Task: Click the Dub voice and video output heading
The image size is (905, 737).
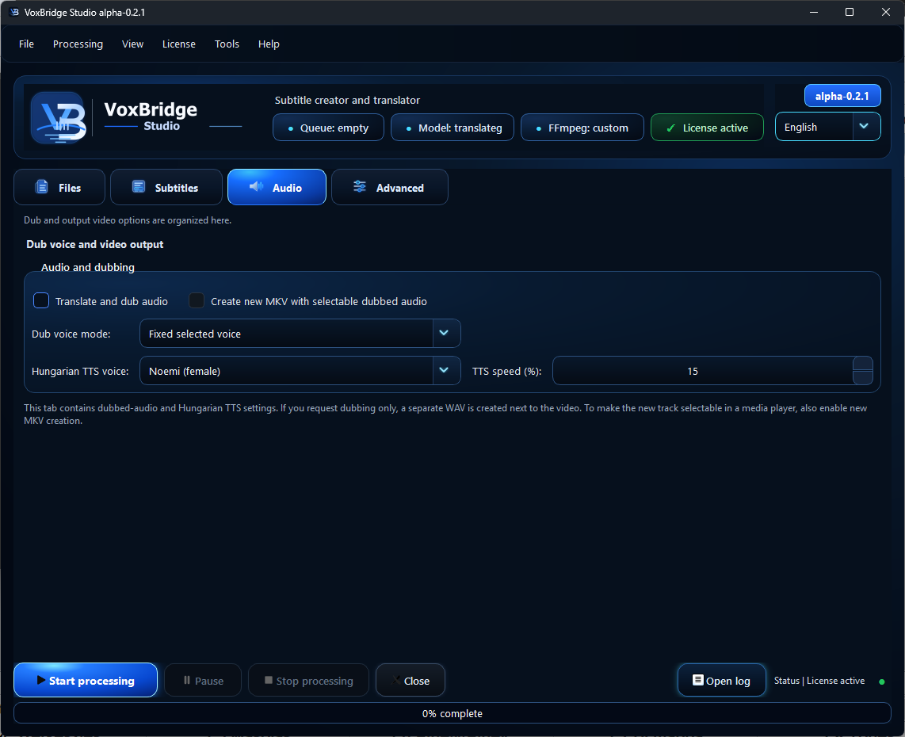Action: (x=94, y=244)
